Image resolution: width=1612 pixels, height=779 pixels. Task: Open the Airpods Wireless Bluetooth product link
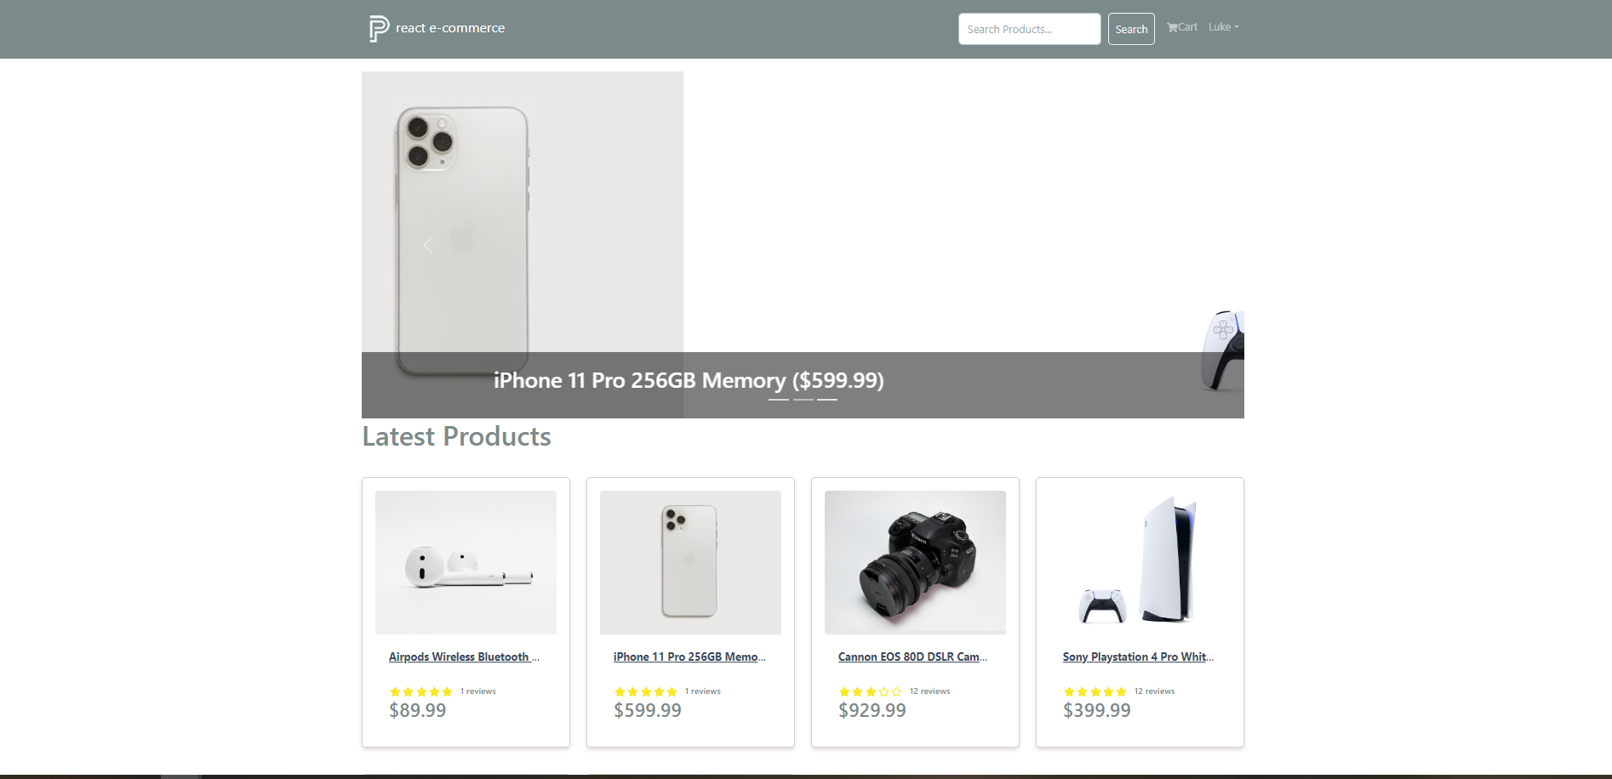pyautogui.click(x=464, y=657)
